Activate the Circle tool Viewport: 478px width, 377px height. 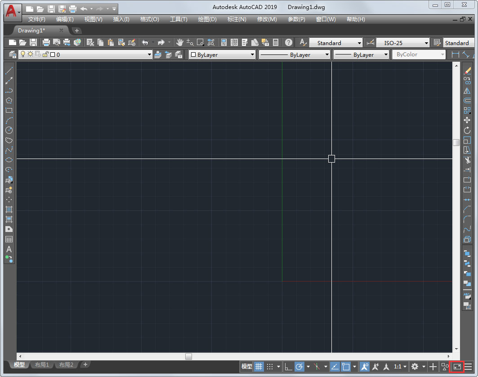pos(9,130)
